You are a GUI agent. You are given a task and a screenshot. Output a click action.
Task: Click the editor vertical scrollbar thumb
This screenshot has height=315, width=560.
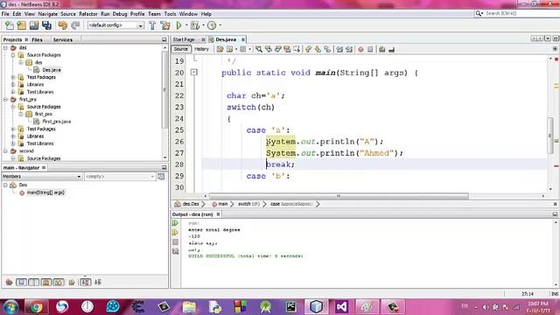(x=550, y=136)
